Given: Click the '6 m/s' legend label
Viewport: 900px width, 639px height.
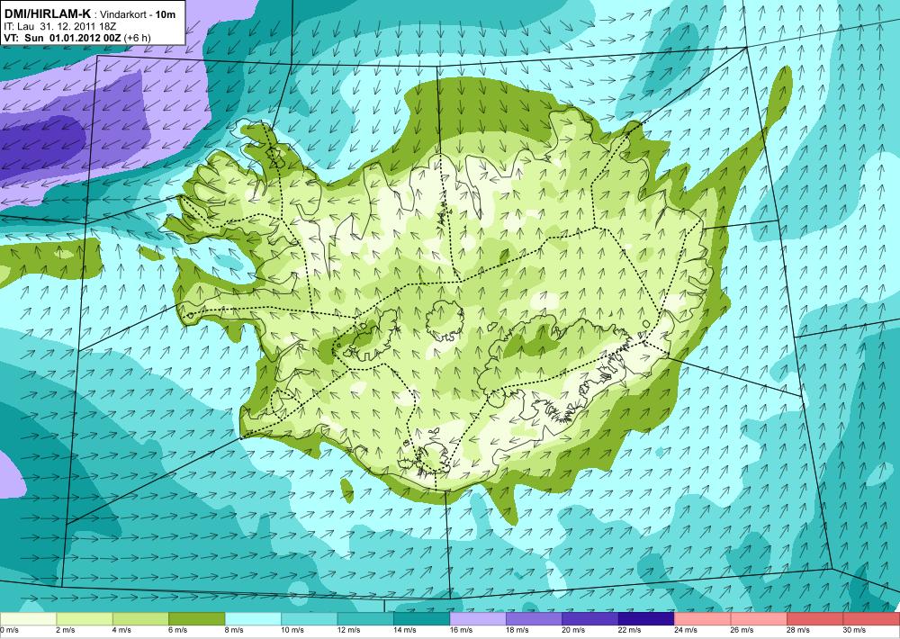Looking at the screenshot, I should pos(178,630).
